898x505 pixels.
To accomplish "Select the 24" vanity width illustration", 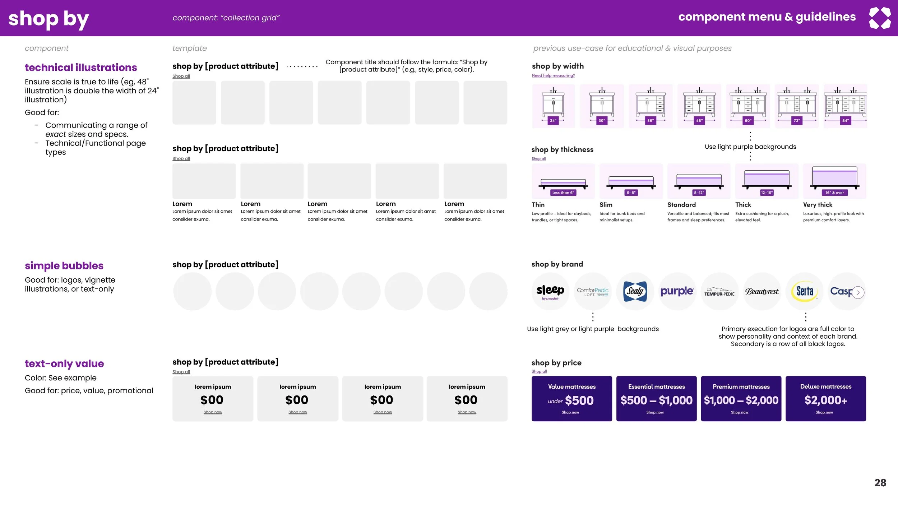I will click(x=553, y=106).
